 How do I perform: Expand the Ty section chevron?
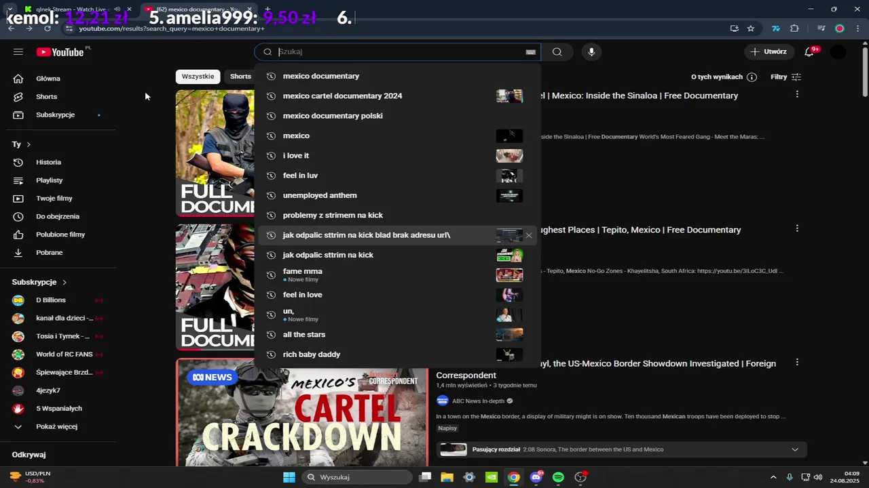click(x=28, y=144)
